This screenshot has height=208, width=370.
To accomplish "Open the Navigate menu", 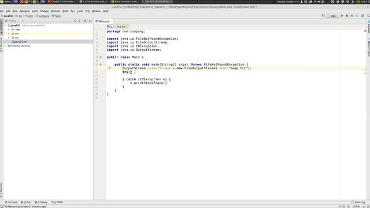I will click(25, 11).
